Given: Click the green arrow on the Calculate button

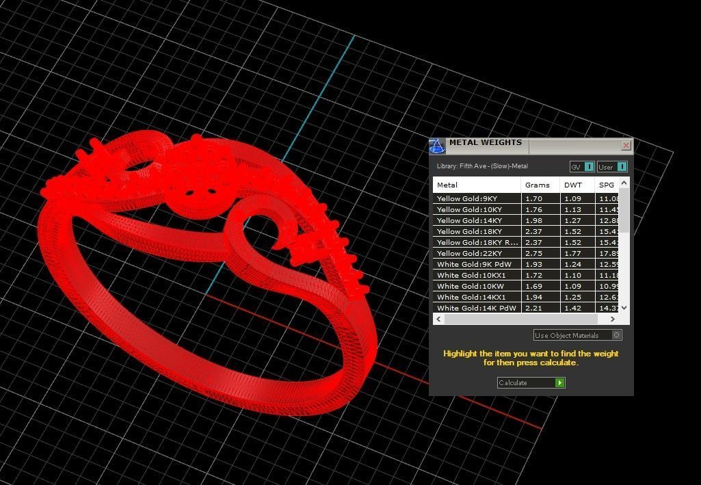Looking at the screenshot, I should click(x=559, y=382).
